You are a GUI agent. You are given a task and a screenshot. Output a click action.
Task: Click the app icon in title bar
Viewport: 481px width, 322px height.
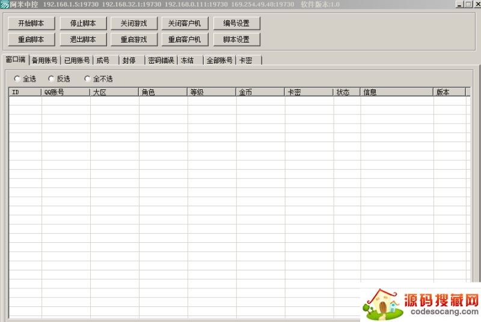tap(5, 4)
